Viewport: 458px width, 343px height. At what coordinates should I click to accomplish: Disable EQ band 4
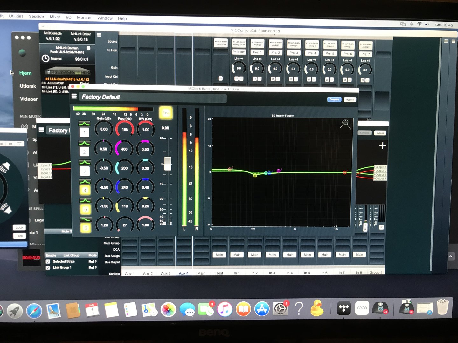click(85, 190)
